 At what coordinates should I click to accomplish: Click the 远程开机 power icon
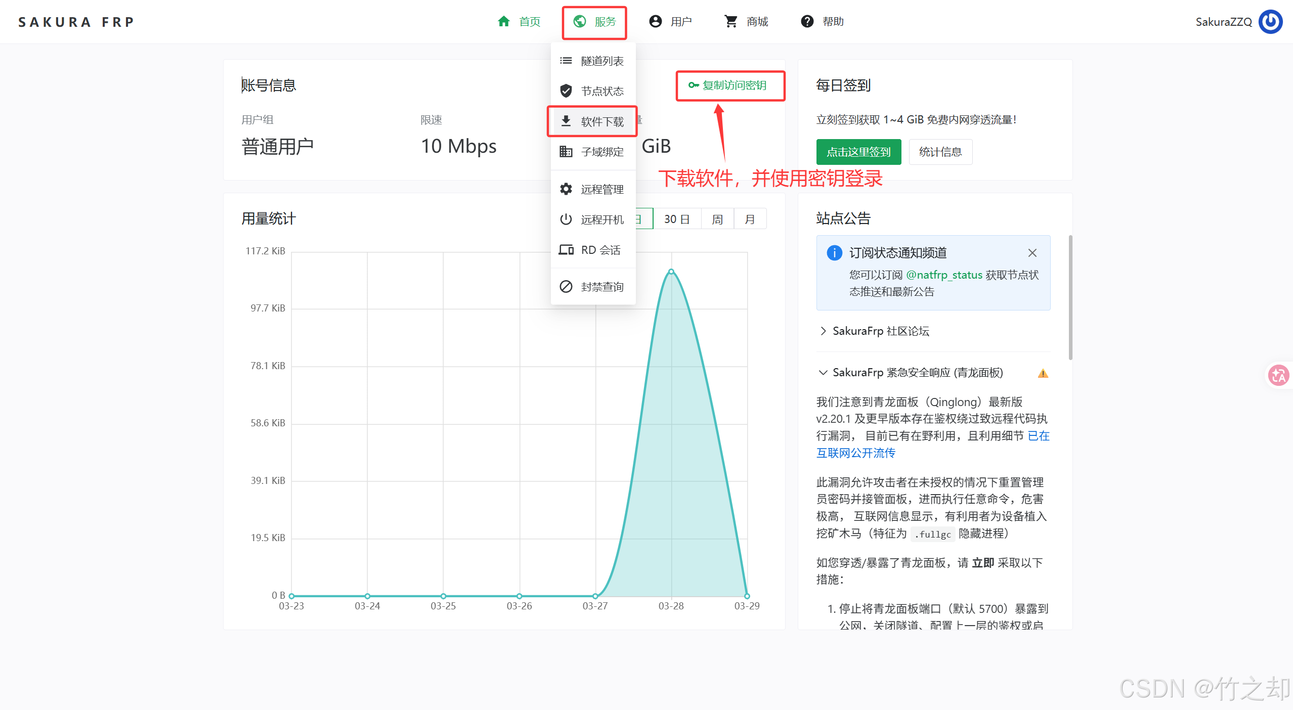point(566,219)
